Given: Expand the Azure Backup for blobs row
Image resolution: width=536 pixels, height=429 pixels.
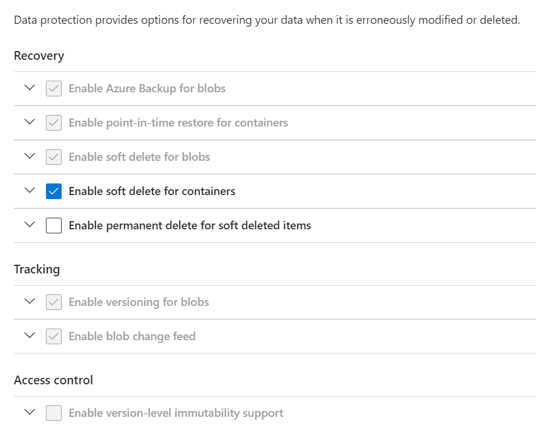Looking at the screenshot, I should [30, 88].
